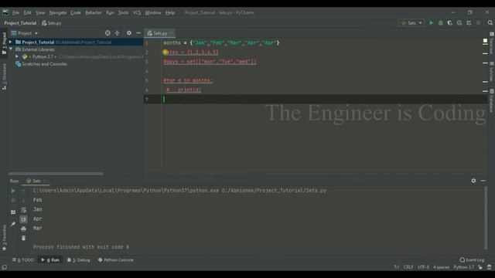
Task: Run with coverage from the main toolbar
Action: point(450,22)
